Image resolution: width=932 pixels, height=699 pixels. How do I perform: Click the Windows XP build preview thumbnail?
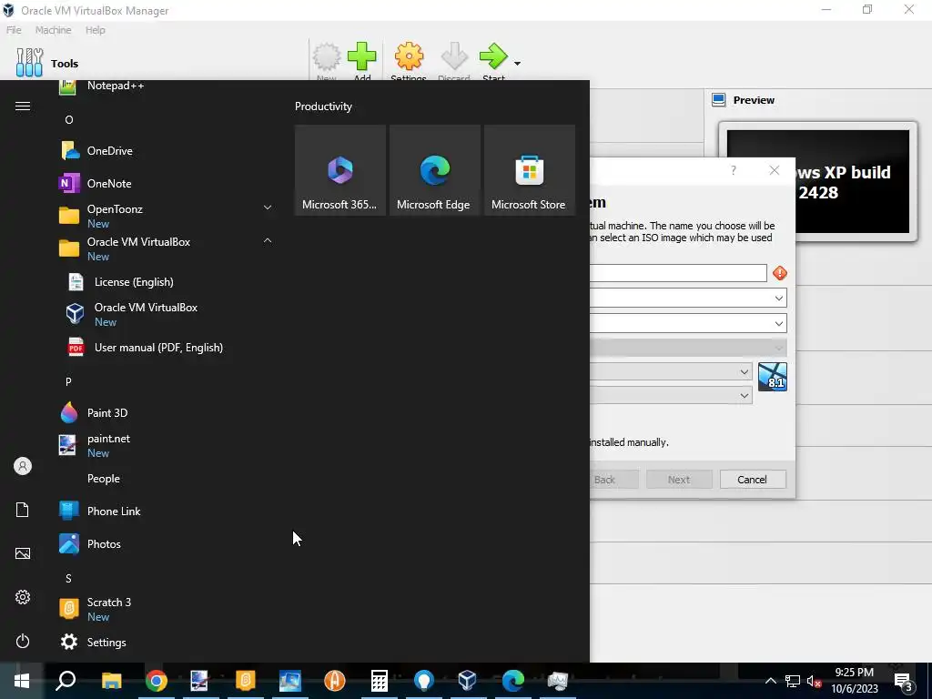(817, 181)
